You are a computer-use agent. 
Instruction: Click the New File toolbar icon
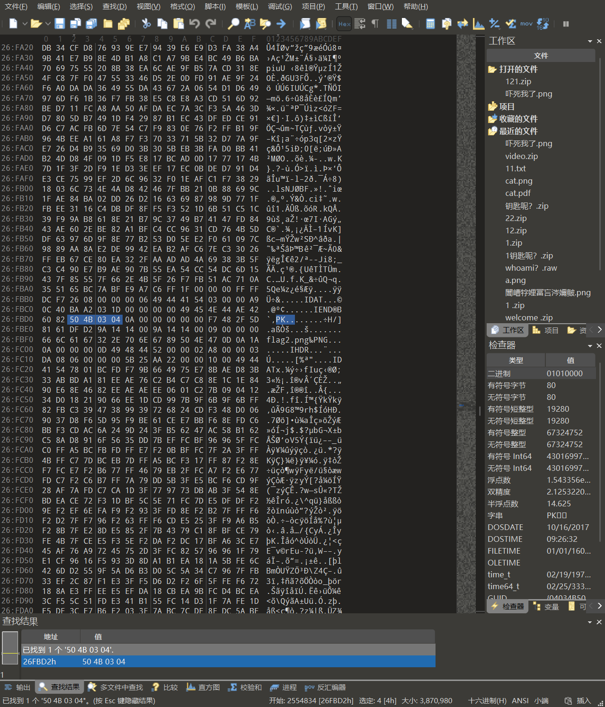pos(14,24)
